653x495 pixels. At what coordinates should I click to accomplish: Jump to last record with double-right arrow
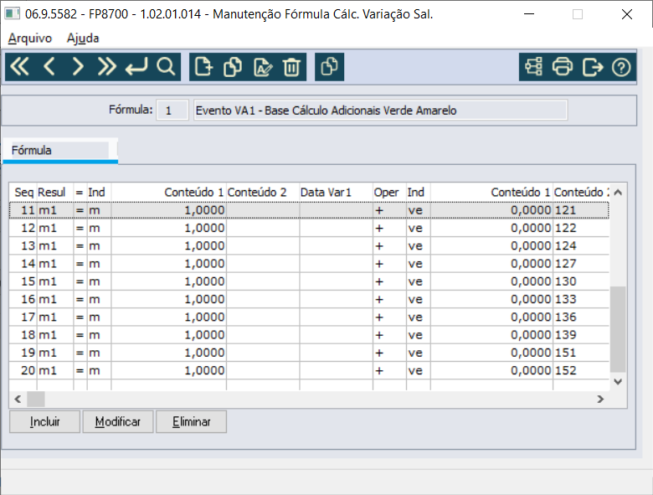click(106, 67)
